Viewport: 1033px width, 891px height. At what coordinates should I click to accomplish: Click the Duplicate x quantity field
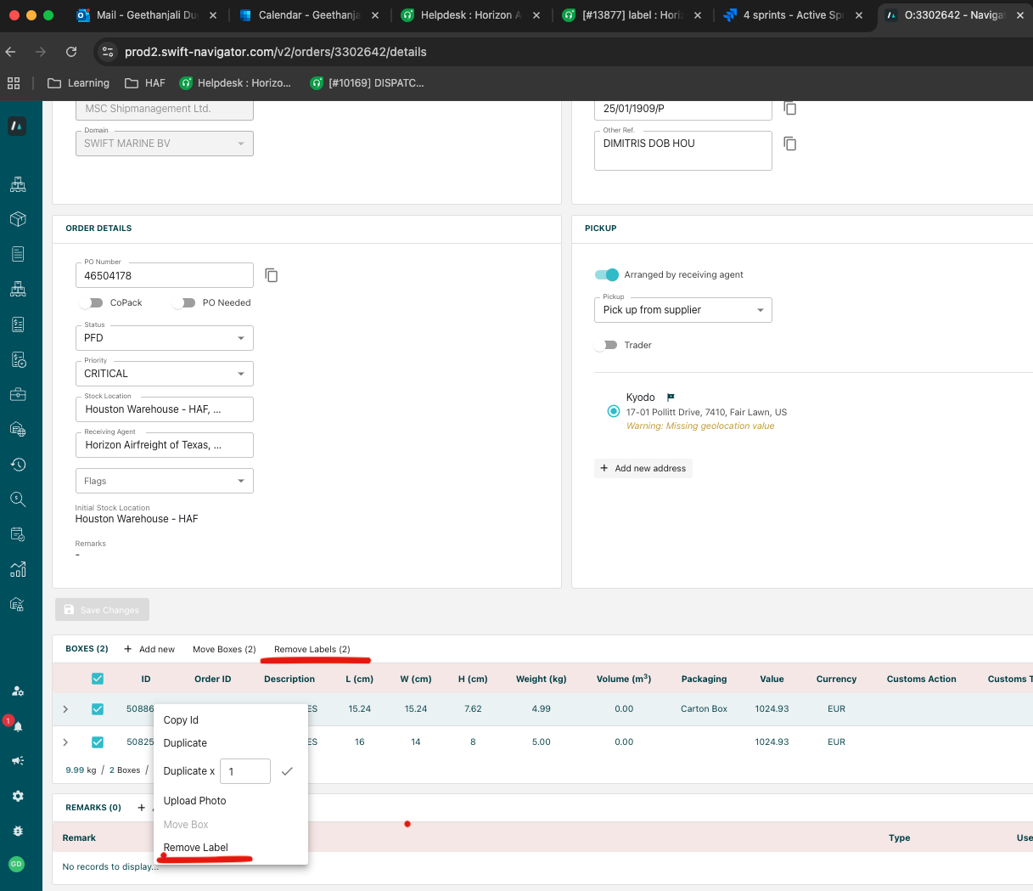pos(245,771)
